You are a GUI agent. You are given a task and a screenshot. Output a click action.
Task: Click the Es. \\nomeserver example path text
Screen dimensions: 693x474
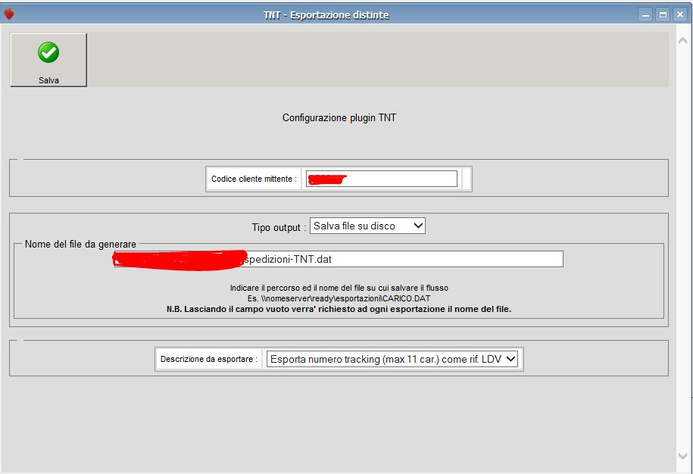pyautogui.click(x=339, y=298)
